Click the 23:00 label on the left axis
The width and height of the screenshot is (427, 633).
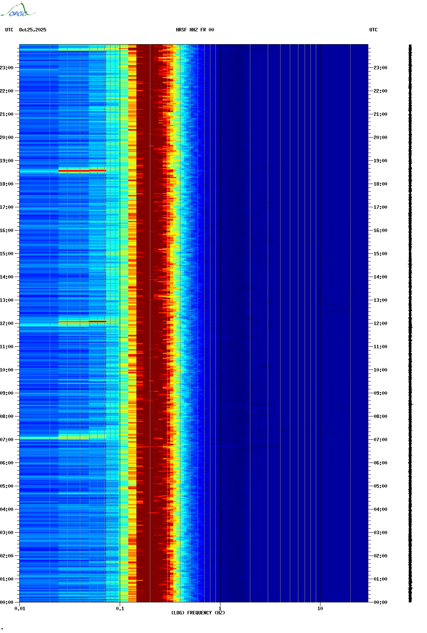click(x=7, y=68)
